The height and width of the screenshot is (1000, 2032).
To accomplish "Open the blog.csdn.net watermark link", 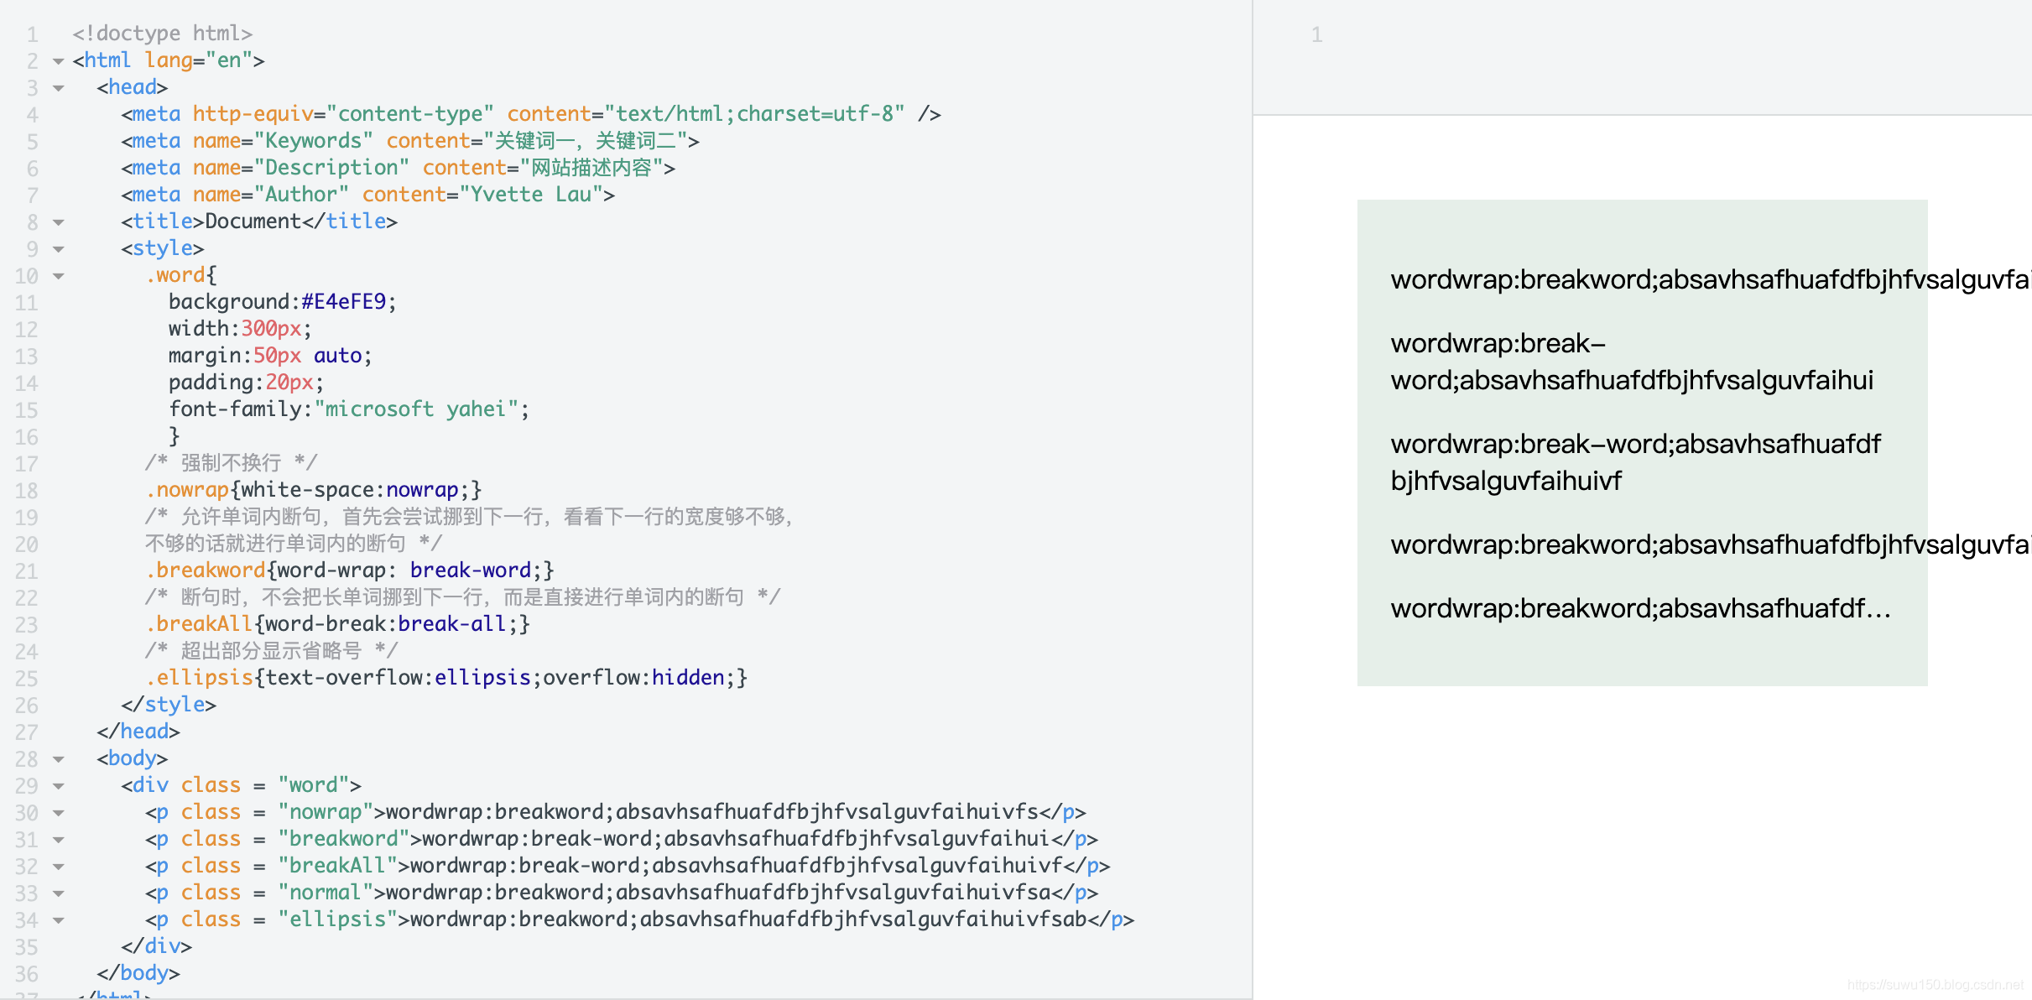I will [1935, 985].
